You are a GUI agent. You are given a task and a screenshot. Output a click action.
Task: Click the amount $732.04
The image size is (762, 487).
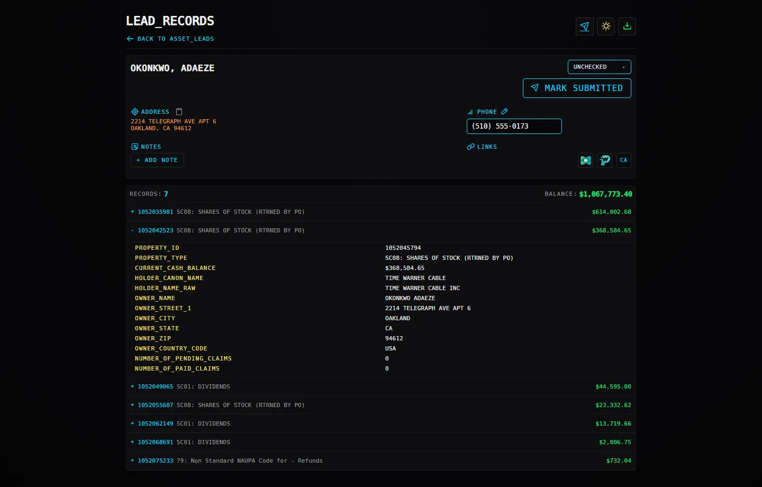click(x=619, y=461)
